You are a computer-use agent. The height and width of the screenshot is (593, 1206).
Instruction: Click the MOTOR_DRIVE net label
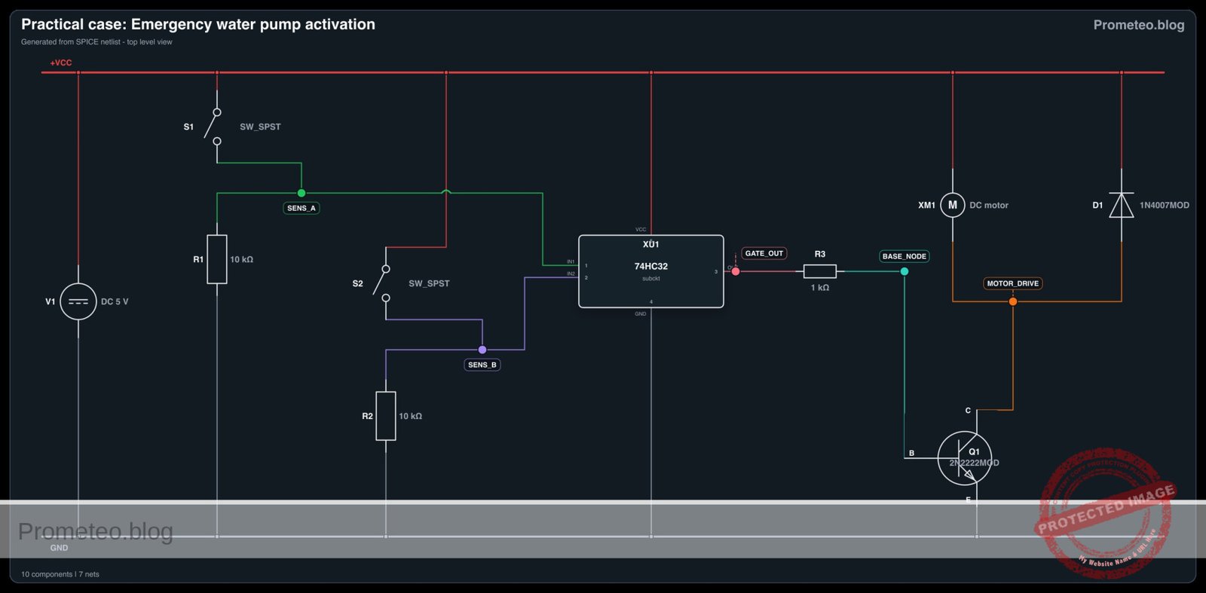click(1013, 283)
